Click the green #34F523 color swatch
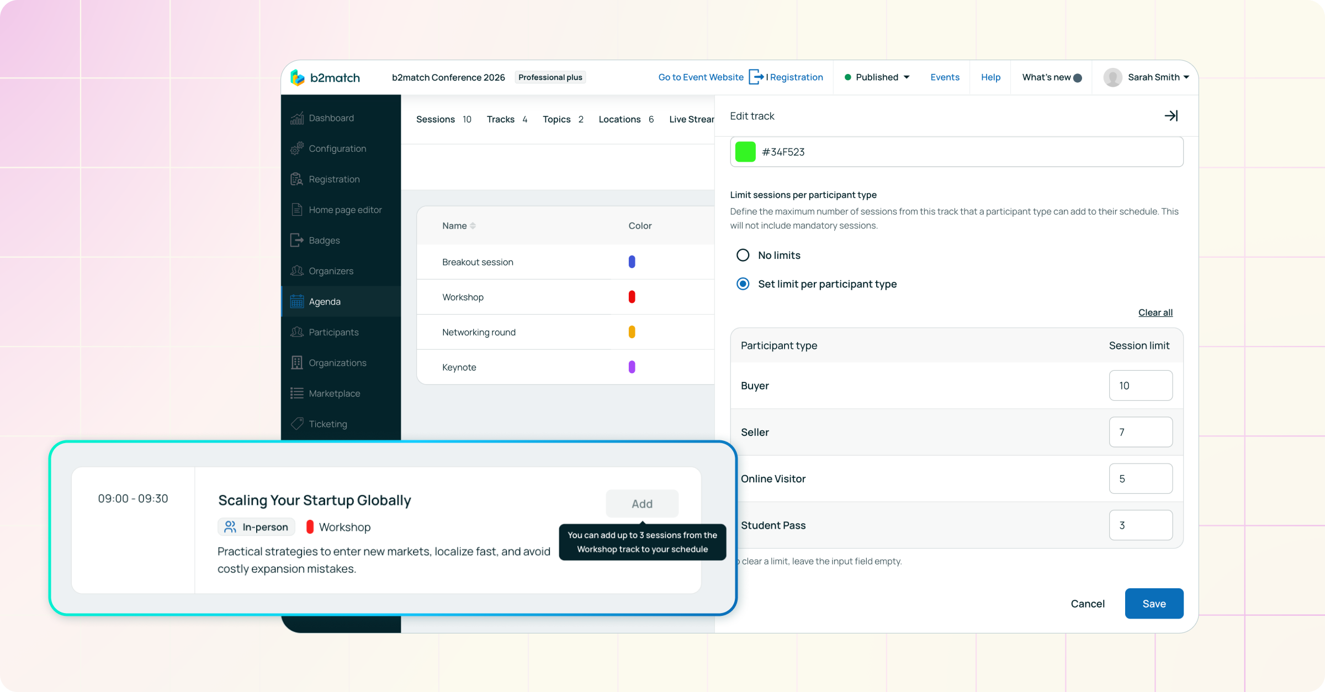Viewport: 1325px width, 692px height. click(x=745, y=152)
